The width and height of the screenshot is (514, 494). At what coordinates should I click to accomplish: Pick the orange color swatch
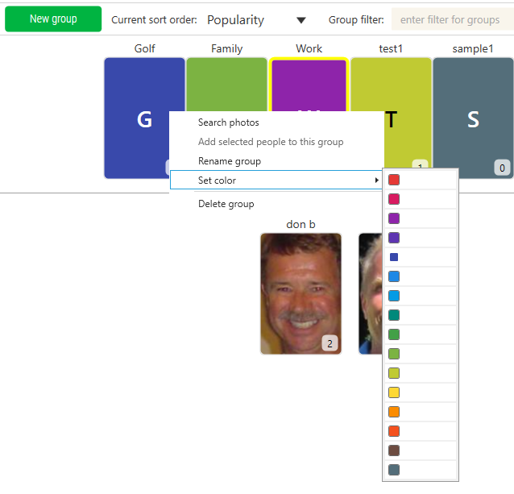point(394,412)
